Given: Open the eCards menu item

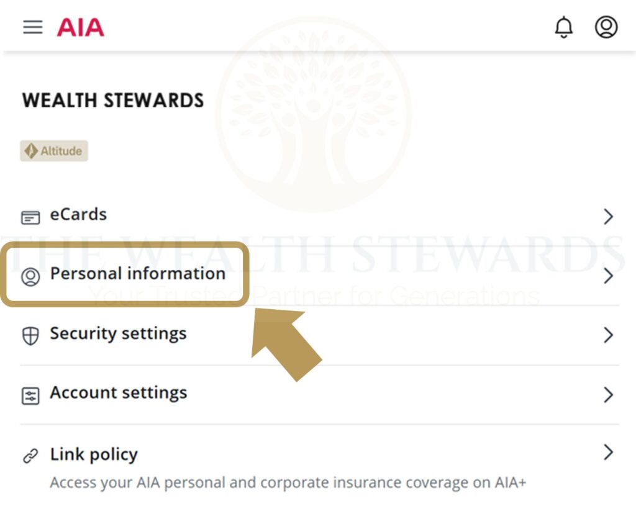Looking at the screenshot, I should pyautogui.click(x=78, y=215).
